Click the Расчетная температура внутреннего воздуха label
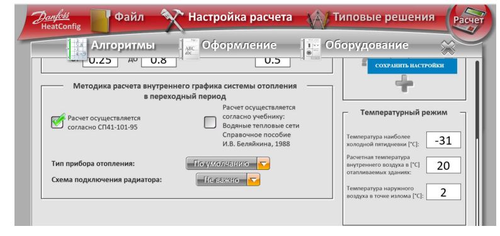 [383, 165]
